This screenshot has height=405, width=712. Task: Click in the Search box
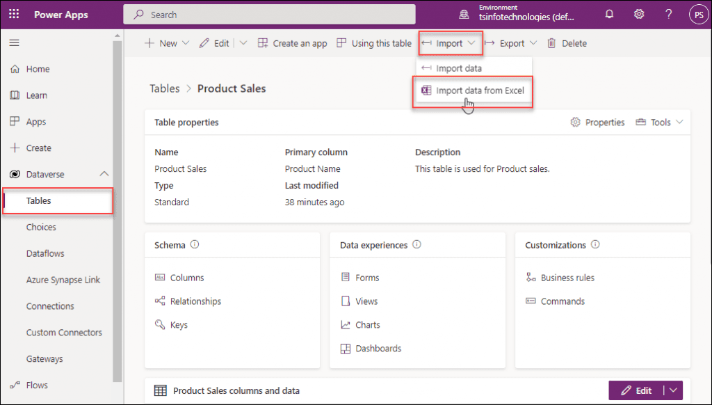[269, 15]
